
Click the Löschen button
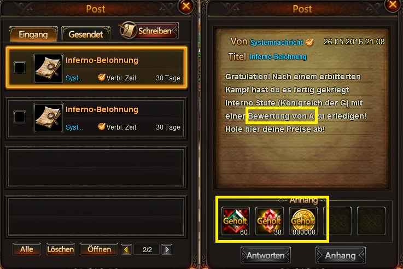click(x=61, y=249)
